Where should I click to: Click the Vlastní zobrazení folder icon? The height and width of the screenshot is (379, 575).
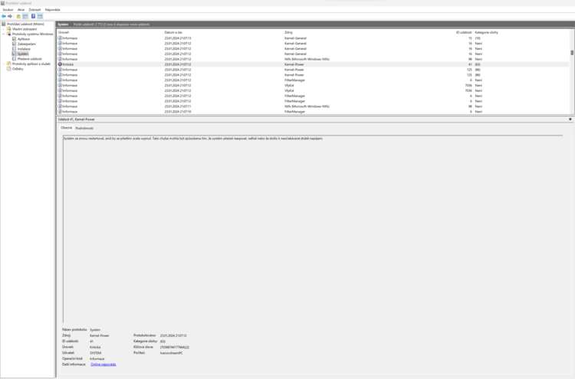(8, 29)
